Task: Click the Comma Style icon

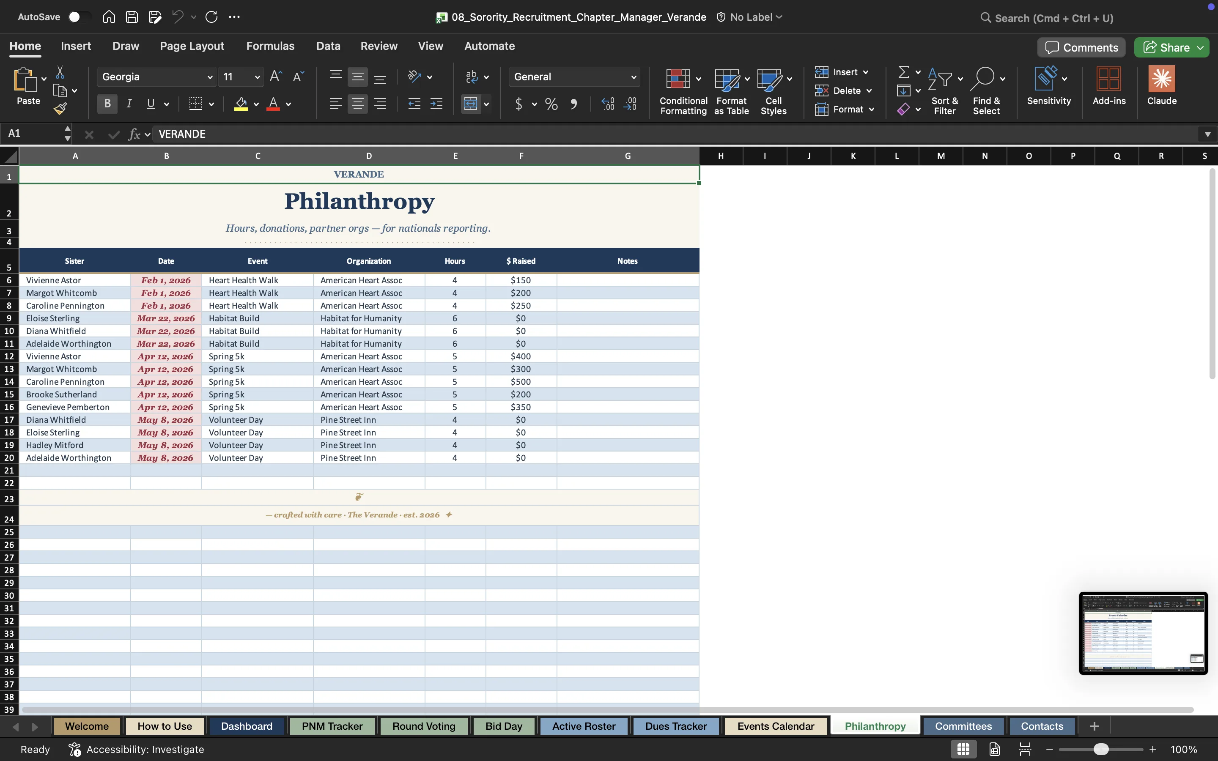Action: [574, 104]
